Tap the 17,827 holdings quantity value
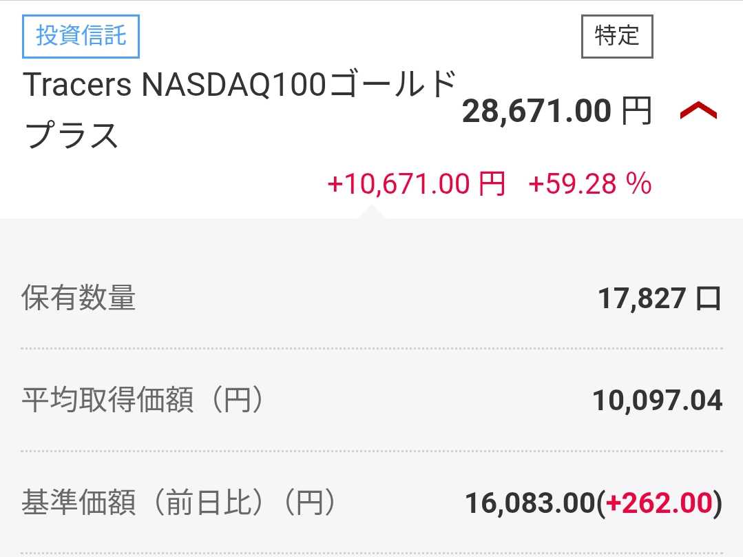 [641, 298]
